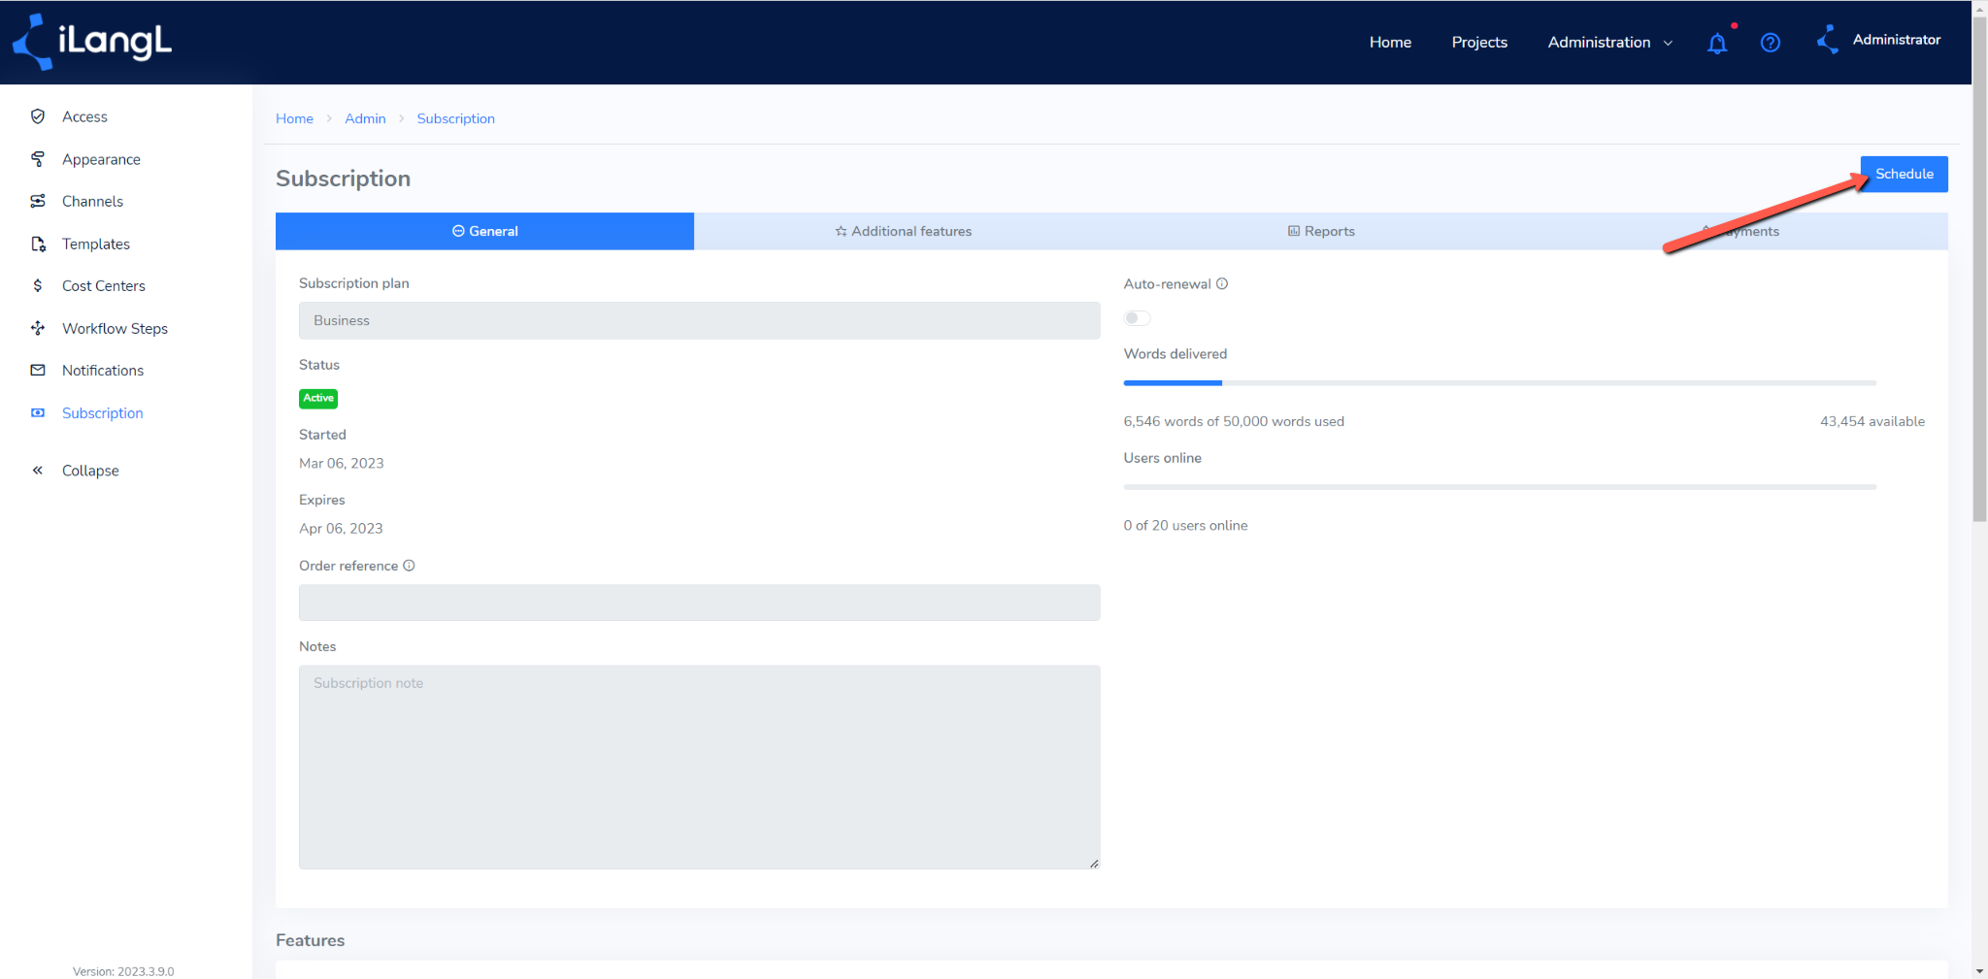Open Workflow Steps in the sidebar
The width and height of the screenshot is (1988, 979).
click(x=115, y=328)
